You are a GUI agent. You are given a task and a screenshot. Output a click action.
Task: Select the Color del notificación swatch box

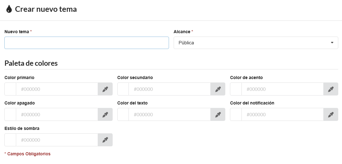pos(236,115)
